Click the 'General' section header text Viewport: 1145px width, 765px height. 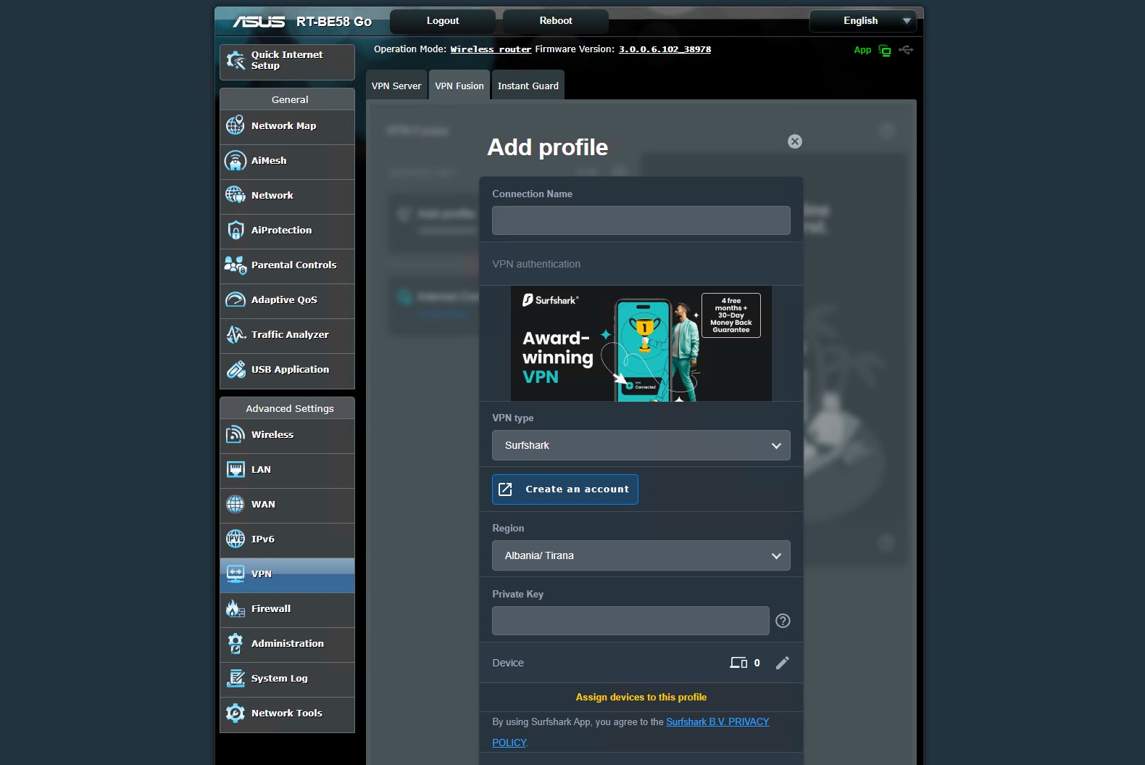[x=290, y=99]
